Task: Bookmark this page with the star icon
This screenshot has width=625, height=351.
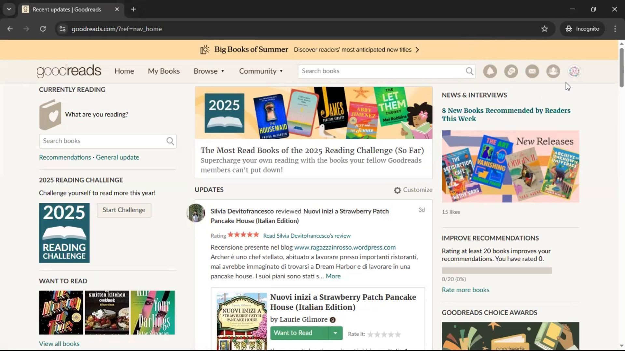Action: tap(545, 29)
